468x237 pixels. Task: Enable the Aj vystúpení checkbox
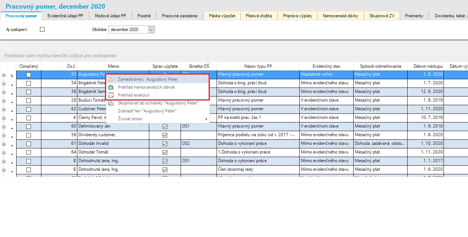(42, 30)
